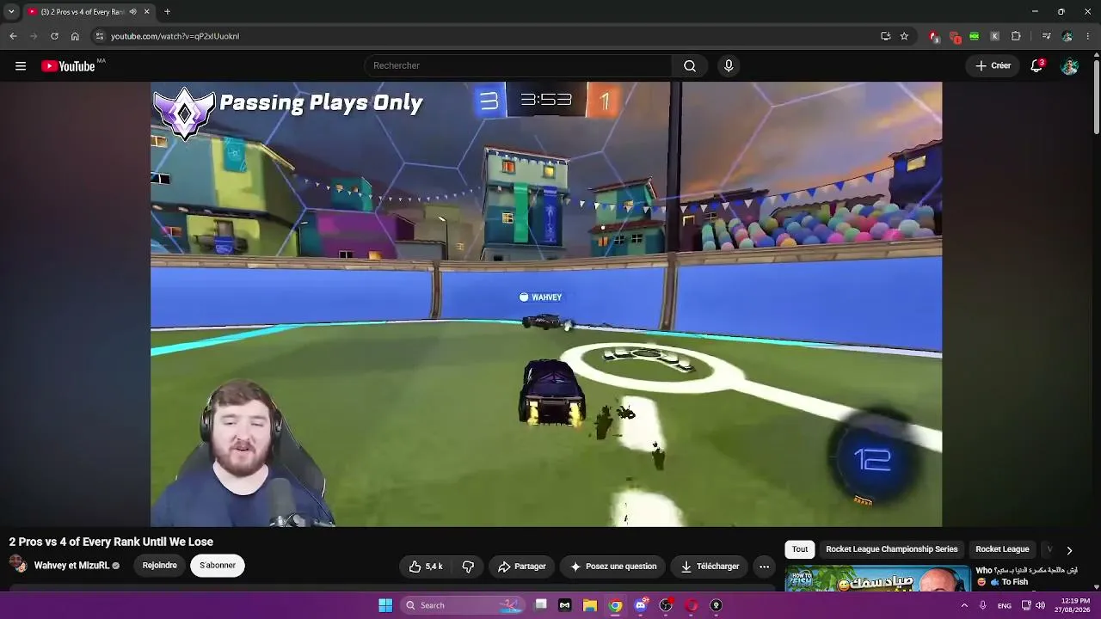Download the video with Télécharger

pos(710,567)
